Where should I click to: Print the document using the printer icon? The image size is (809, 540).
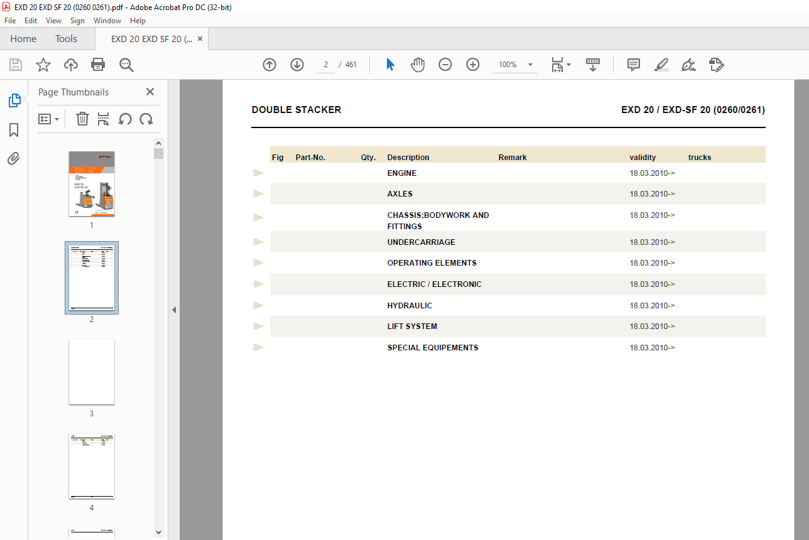(98, 65)
